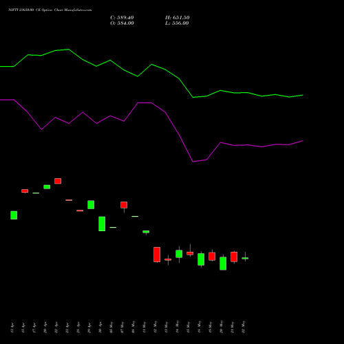Click the high value H: 651.50
This screenshot has width=344, height=344.
(178, 18)
